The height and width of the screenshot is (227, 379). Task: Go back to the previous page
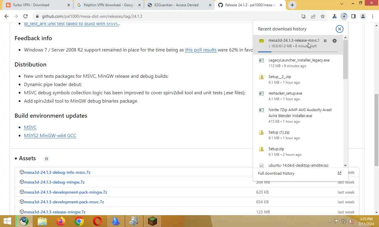[x=7, y=16]
